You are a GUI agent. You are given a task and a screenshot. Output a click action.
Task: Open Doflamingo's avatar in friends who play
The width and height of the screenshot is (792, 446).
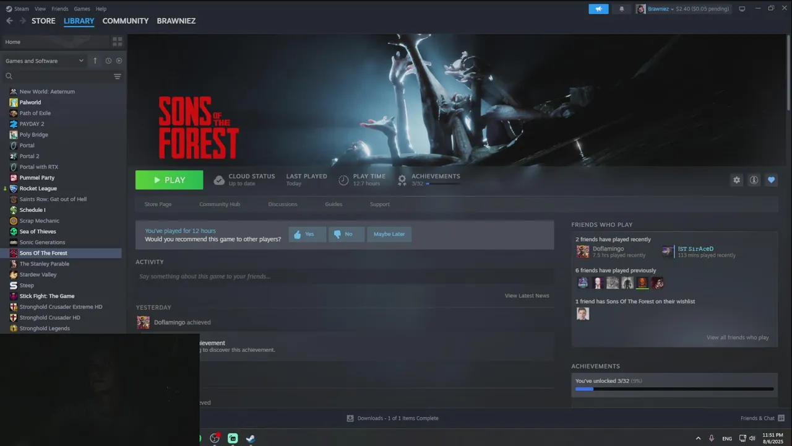(583, 251)
